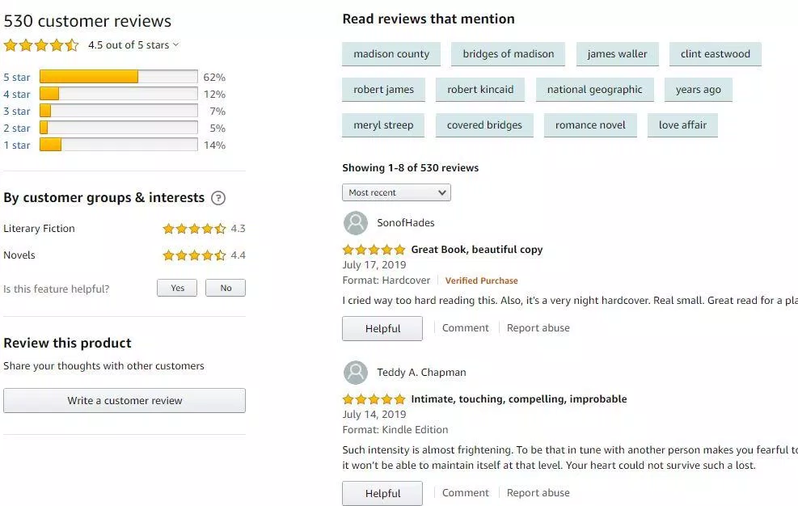Click the No feedback button
This screenshot has height=506, width=798.
pyautogui.click(x=226, y=288)
